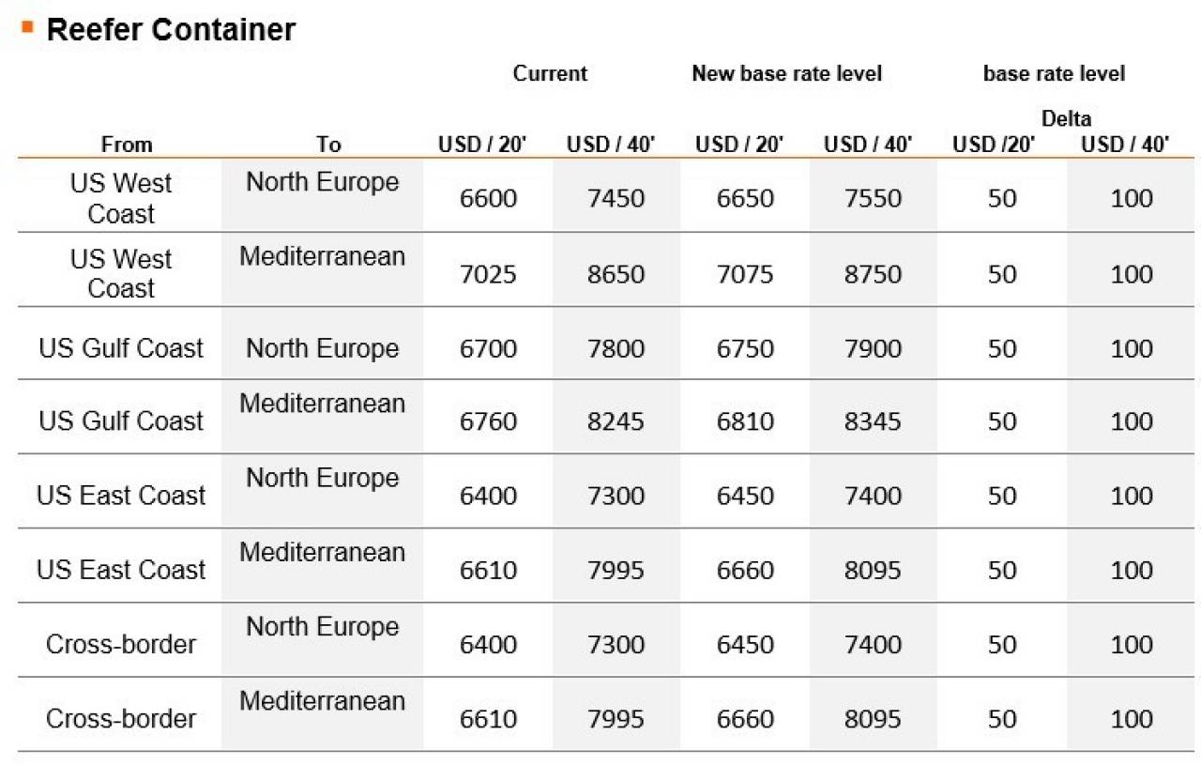Click the 7900 new rate cell
Viewport: 1201px width, 765px height.
pyautogui.click(x=873, y=348)
